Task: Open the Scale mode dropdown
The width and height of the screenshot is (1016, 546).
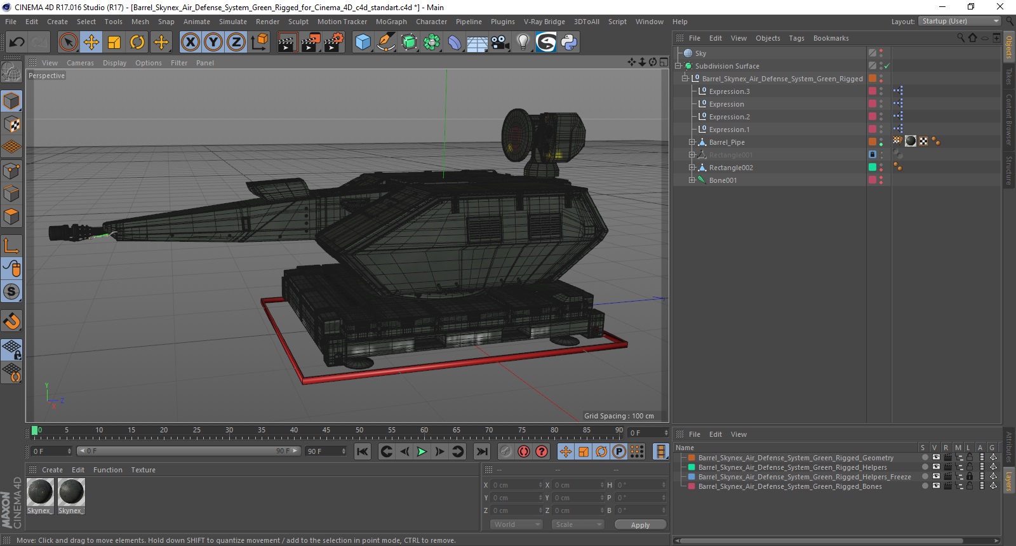Action: (x=577, y=524)
